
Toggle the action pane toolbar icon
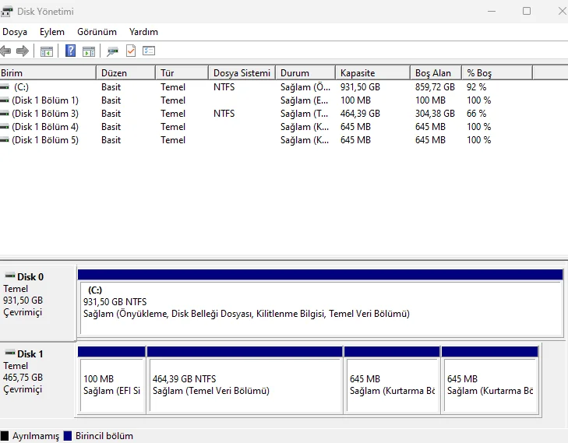pyautogui.click(x=89, y=51)
